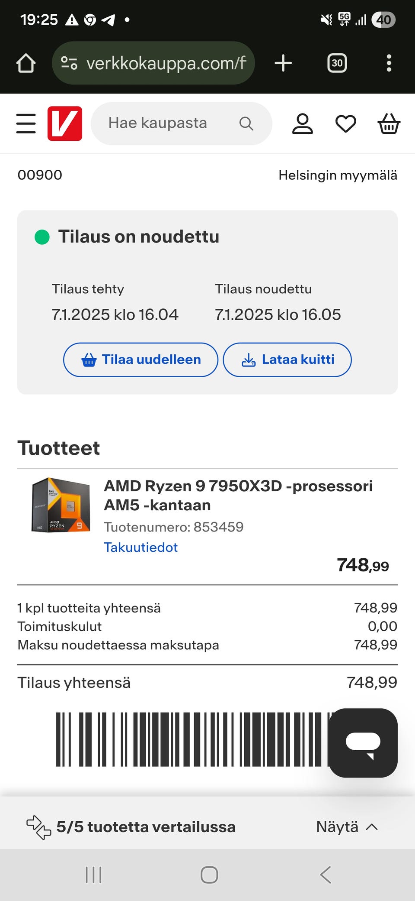Open the chat support bubble
415x901 pixels.
(363, 742)
